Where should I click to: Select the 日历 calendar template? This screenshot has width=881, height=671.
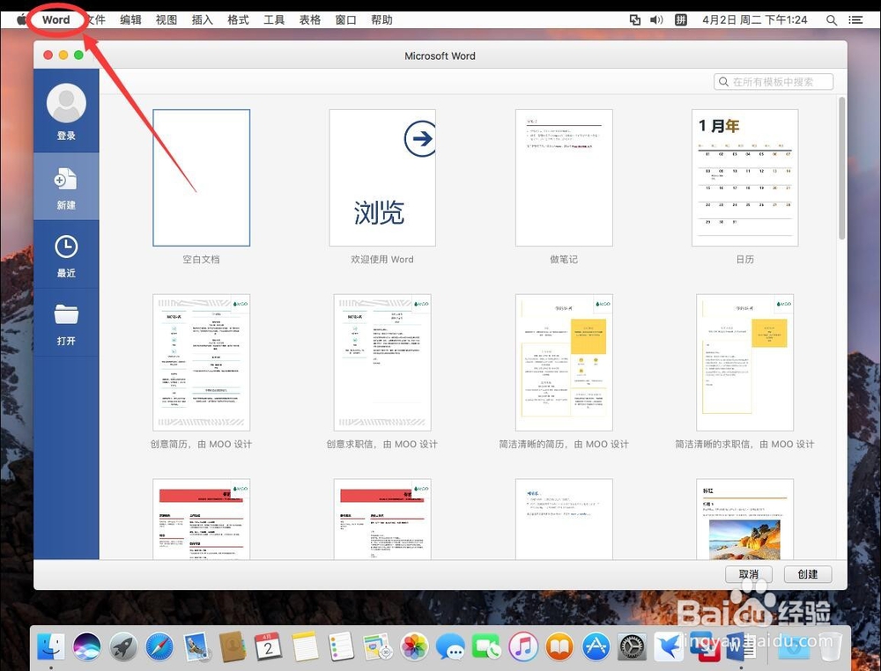[x=744, y=177]
